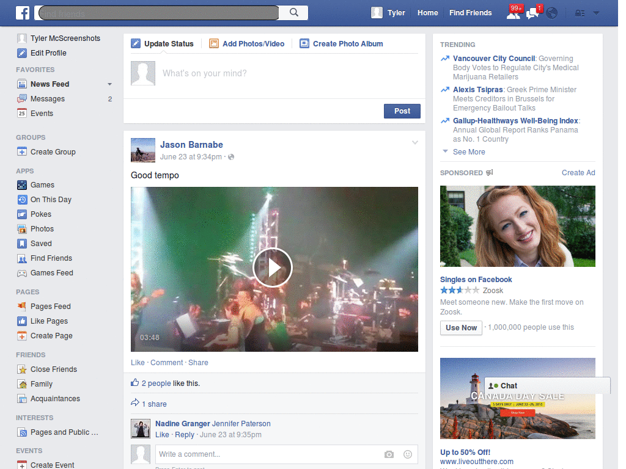Image resolution: width=626 pixels, height=469 pixels.
Task: Click the Create Ad link
Action: click(578, 173)
